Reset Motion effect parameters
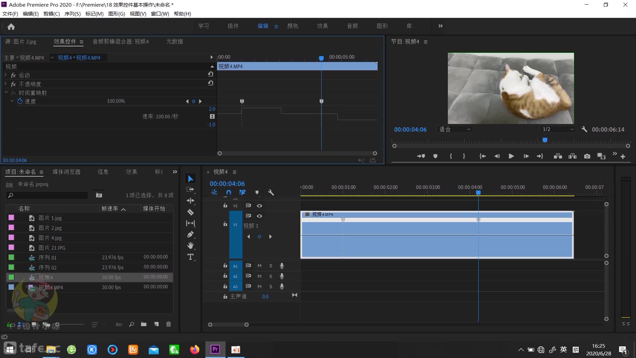 click(x=210, y=74)
